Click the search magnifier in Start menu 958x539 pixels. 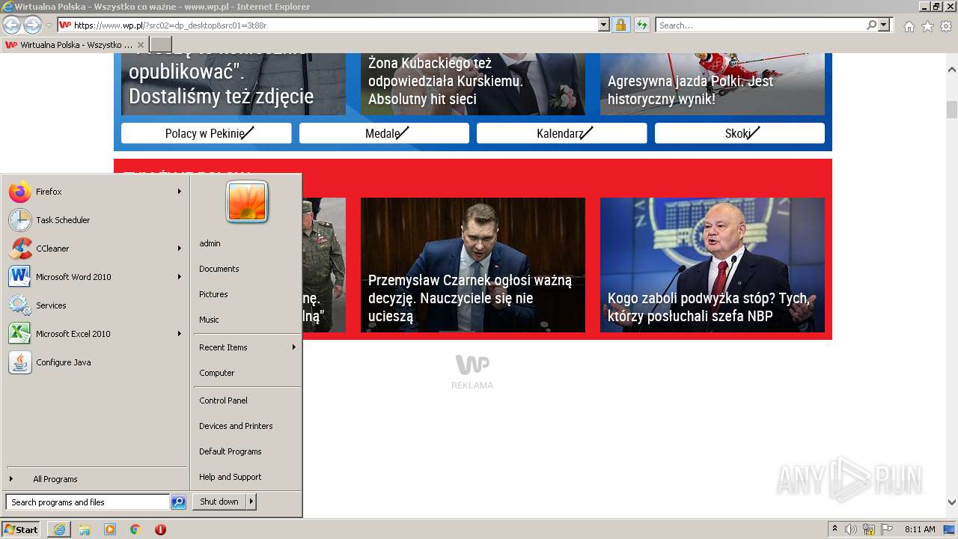[x=178, y=502]
